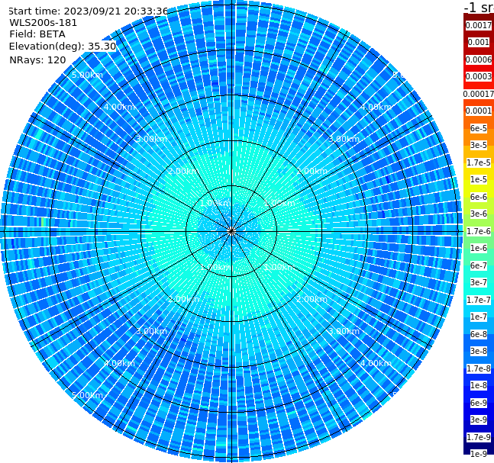Image resolution: width=494 pixels, height=463 pixels.
Task: Select the northeast 4.00km range label
Action: tap(376, 107)
